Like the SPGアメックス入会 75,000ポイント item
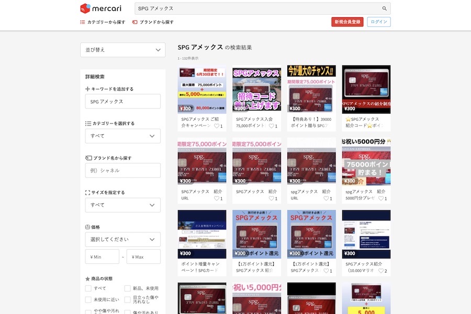This screenshot has height=314, width=471. pyautogui.click(x=271, y=126)
